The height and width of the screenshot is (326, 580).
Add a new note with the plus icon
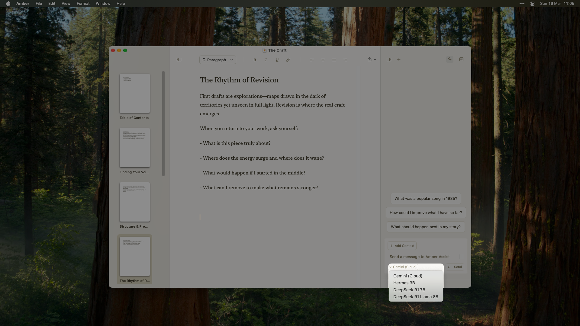(398, 59)
